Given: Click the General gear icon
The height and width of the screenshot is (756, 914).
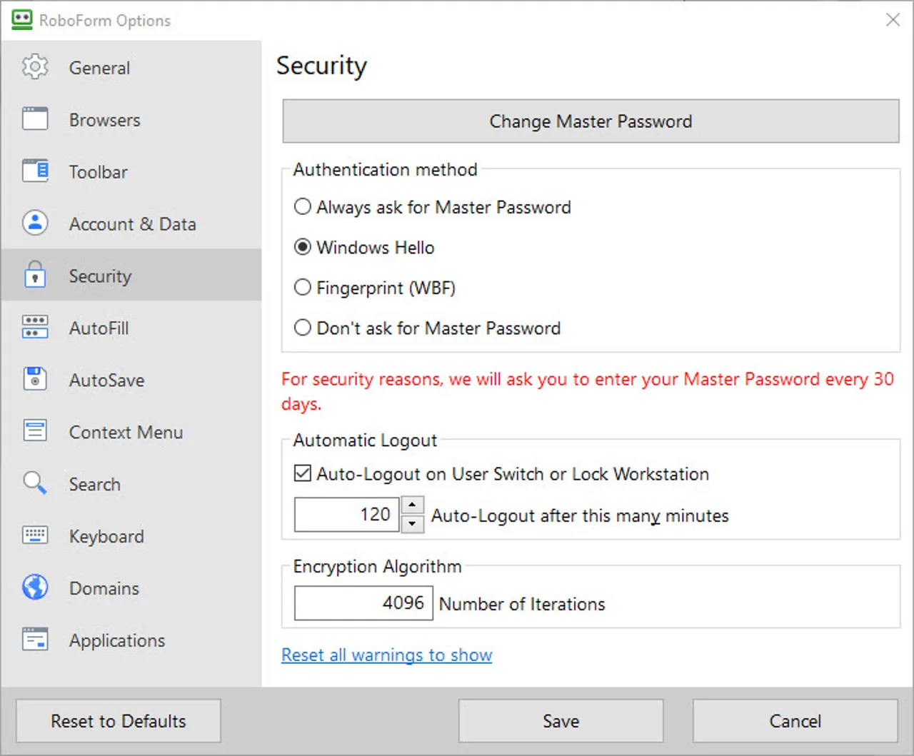Looking at the screenshot, I should coord(35,67).
